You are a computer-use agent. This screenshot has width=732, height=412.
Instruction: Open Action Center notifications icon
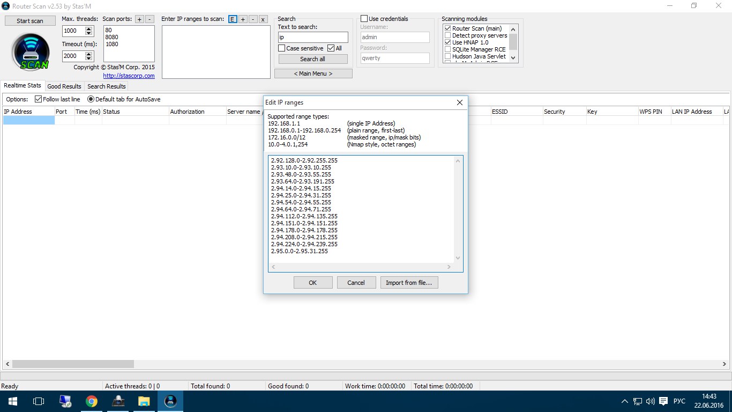pyautogui.click(x=663, y=401)
